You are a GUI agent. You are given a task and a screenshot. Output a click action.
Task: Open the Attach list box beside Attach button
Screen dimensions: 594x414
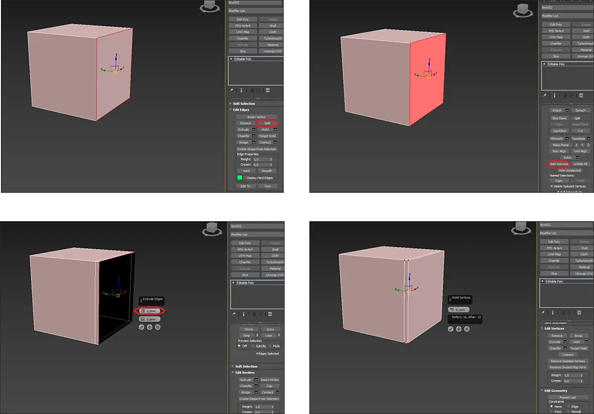[x=567, y=110]
